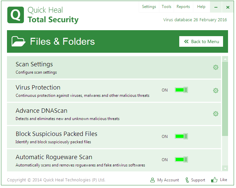Open Virus Protection gear settings
This screenshot has width=236, height=188.
pos(216,91)
